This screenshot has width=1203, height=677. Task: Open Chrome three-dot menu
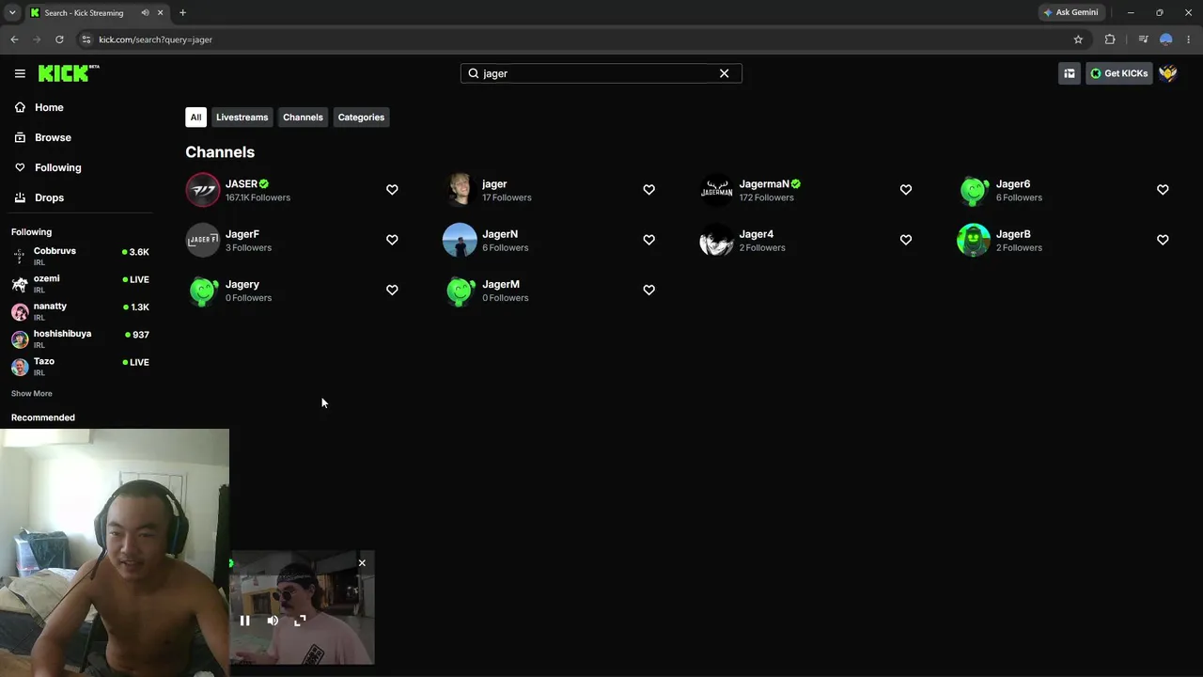point(1189,39)
